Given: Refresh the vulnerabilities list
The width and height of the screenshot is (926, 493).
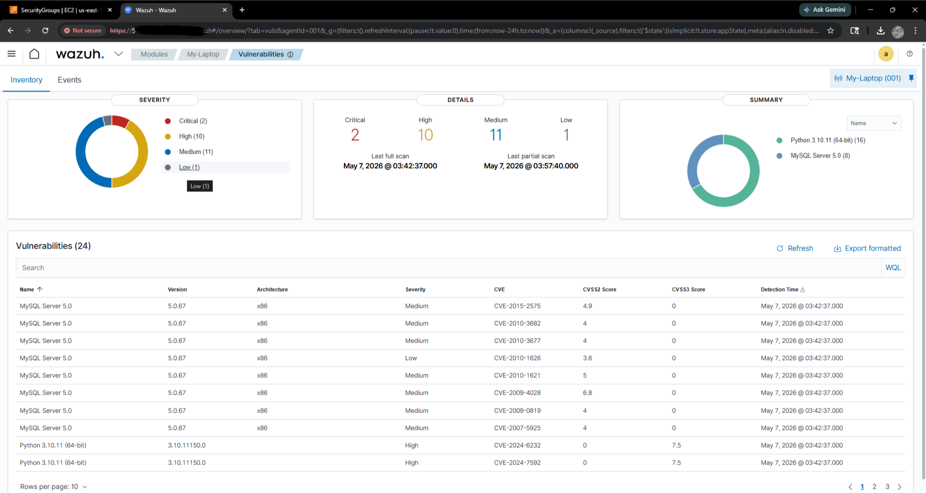Looking at the screenshot, I should pyautogui.click(x=795, y=248).
